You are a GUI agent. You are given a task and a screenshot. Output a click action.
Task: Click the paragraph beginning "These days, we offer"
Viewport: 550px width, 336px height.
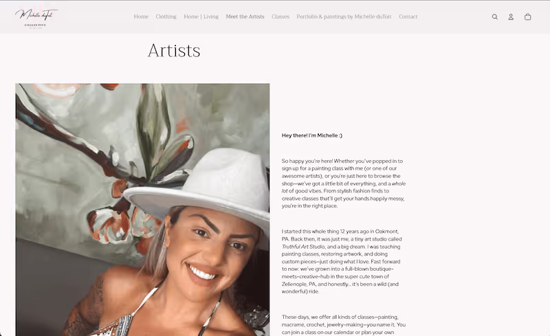pyautogui.click(x=344, y=324)
